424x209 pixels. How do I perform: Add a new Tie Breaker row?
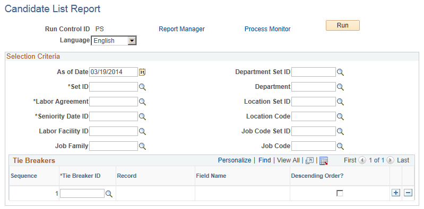396,193
